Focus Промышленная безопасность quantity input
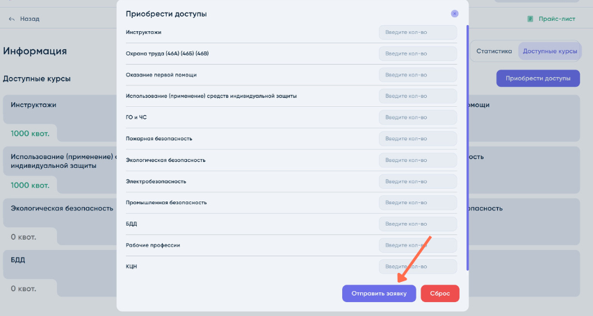The image size is (593, 316). [418, 203]
